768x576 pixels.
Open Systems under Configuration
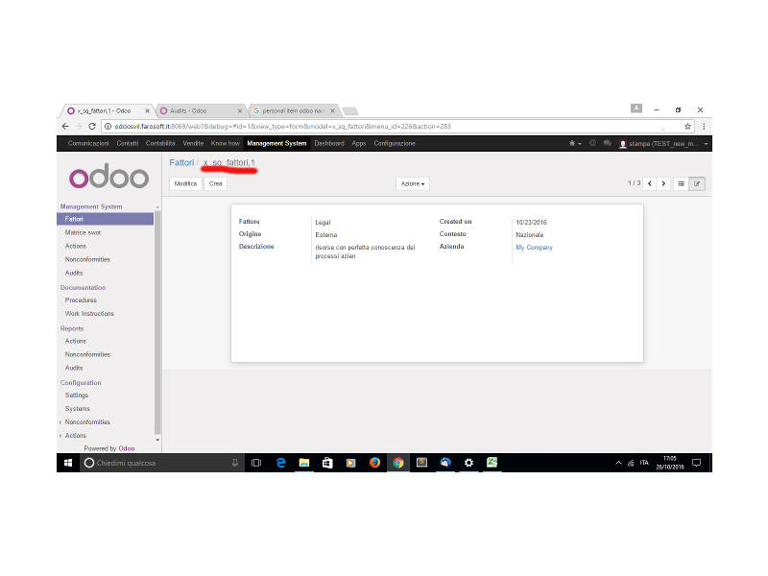coord(78,409)
